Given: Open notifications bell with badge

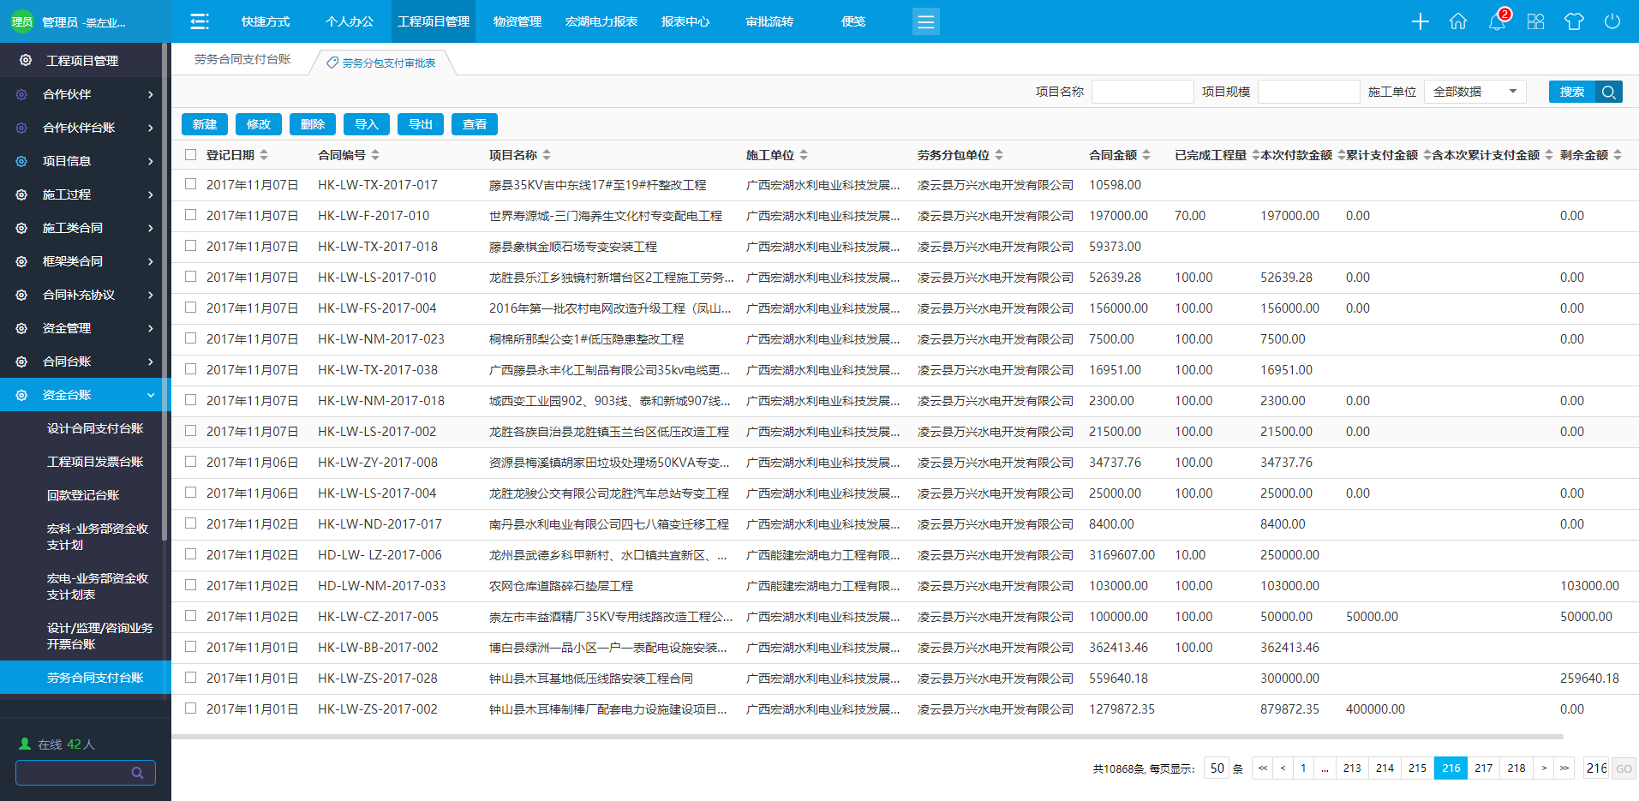Looking at the screenshot, I should [x=1497, y=21].
